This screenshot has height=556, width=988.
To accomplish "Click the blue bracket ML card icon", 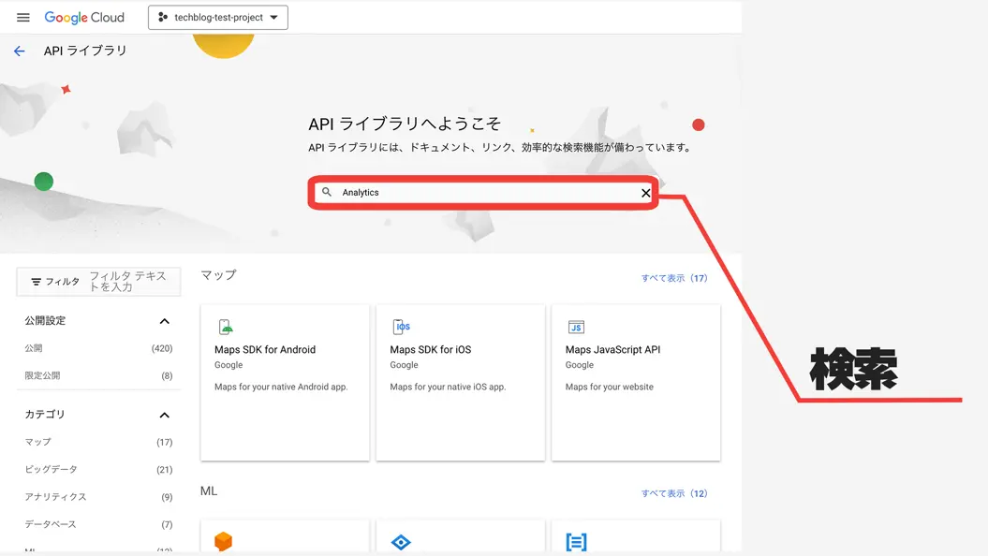I will (576, 542).
